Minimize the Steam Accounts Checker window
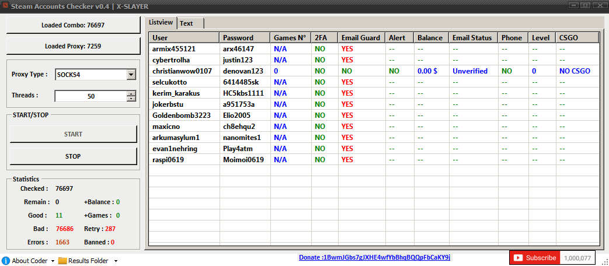 pos(573,5)
